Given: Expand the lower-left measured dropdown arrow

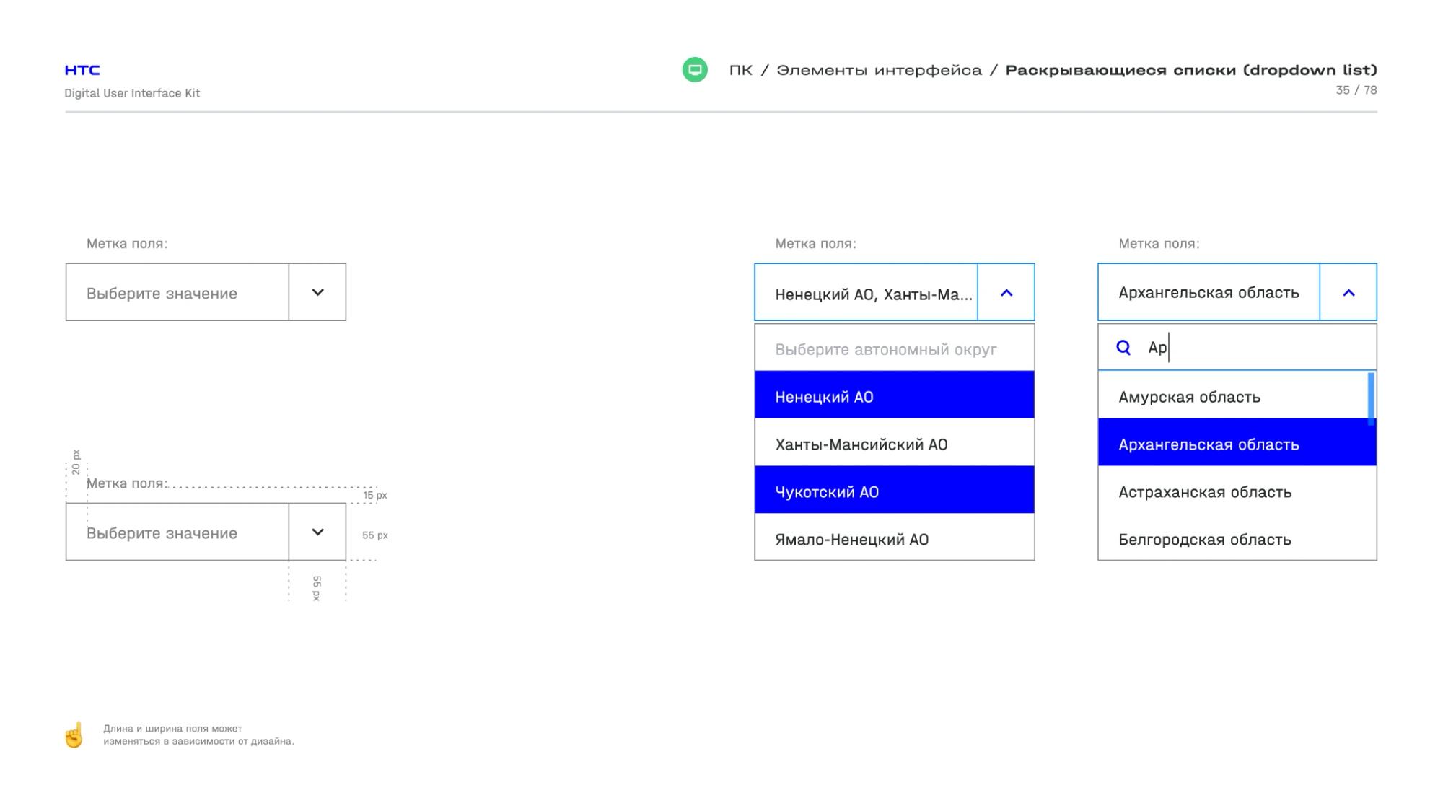Looking at the screenshot, I should click(x=317, y=532).
